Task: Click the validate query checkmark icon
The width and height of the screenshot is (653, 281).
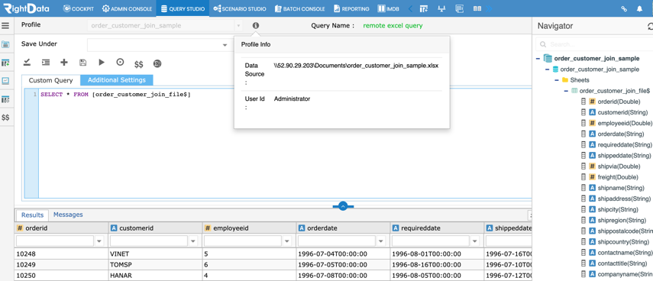Action: click(x=27, y=63)
